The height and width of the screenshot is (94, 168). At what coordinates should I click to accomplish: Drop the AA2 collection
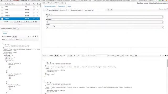[38, 10]
